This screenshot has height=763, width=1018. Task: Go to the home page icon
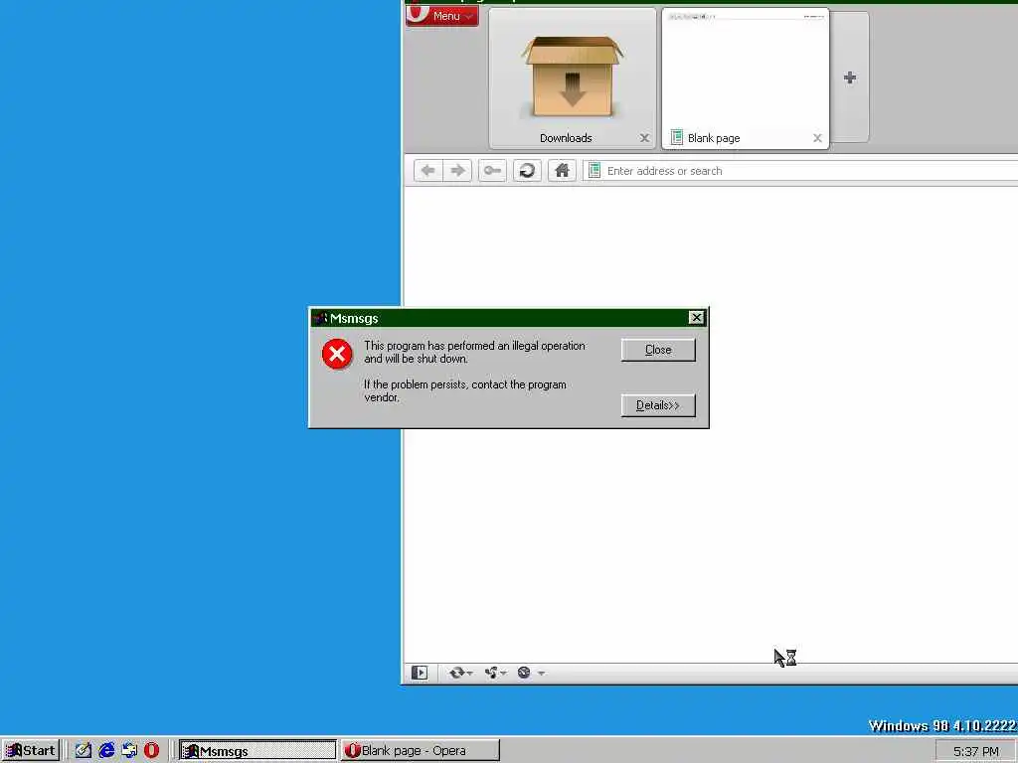pos(562,171)
